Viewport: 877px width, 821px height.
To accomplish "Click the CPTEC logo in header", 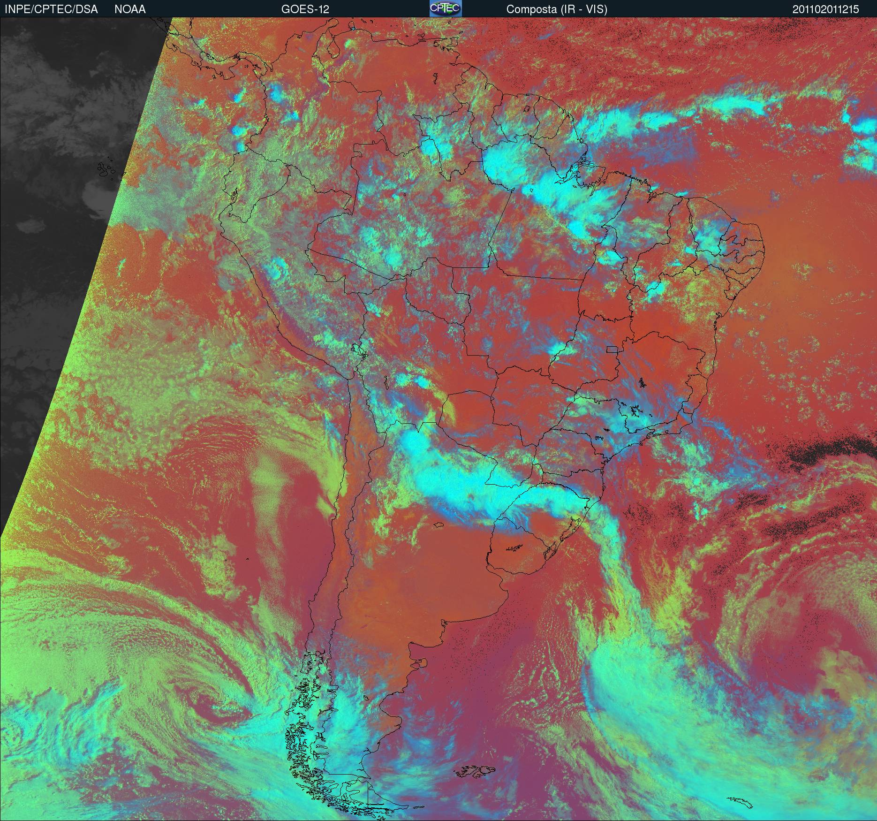I will point(446,8).
